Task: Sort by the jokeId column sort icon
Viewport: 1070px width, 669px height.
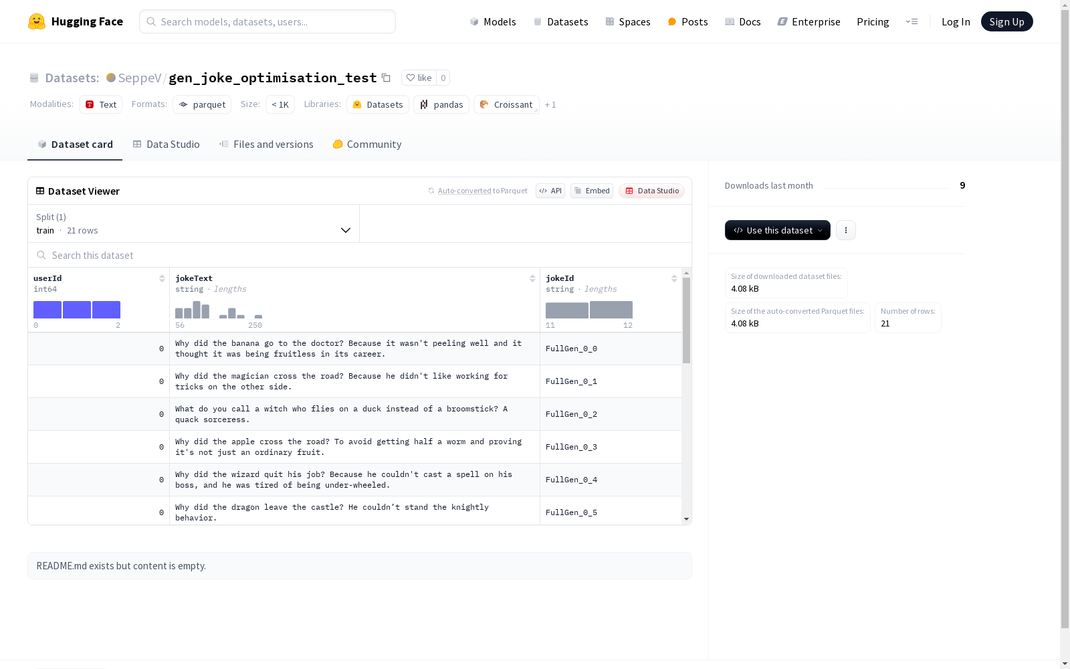Action: click(674, 278)
